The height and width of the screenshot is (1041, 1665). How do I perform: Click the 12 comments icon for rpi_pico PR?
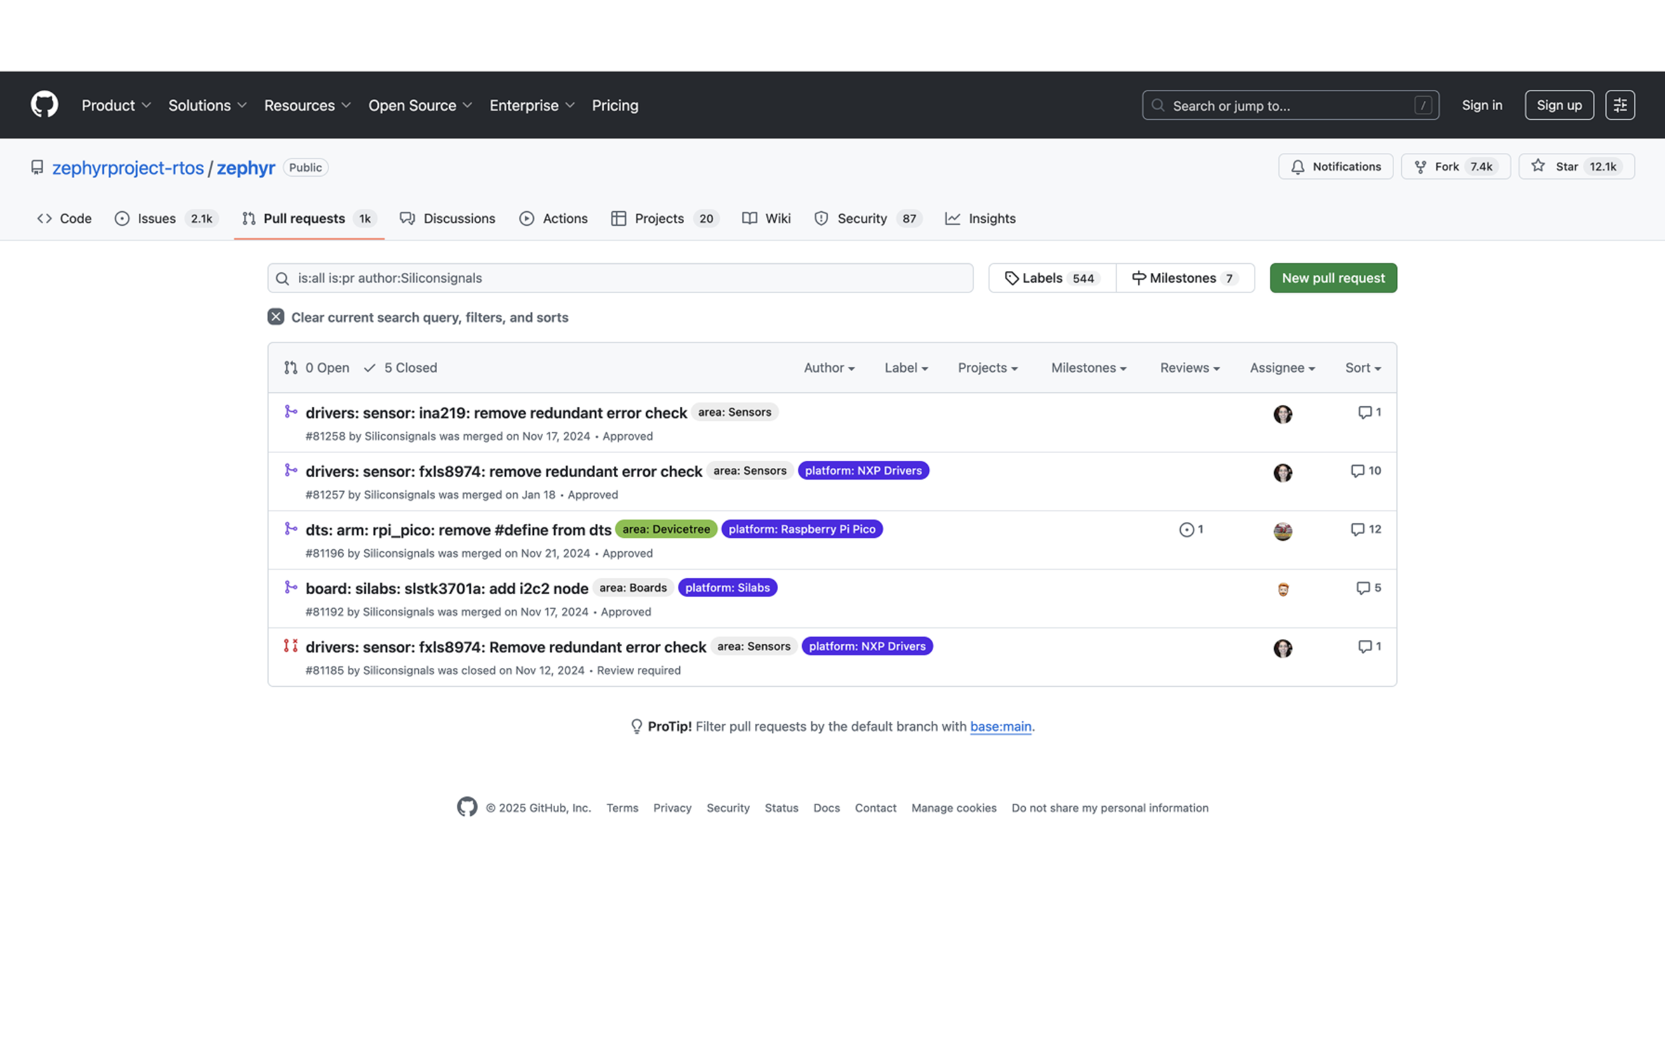coord(1365,529)
